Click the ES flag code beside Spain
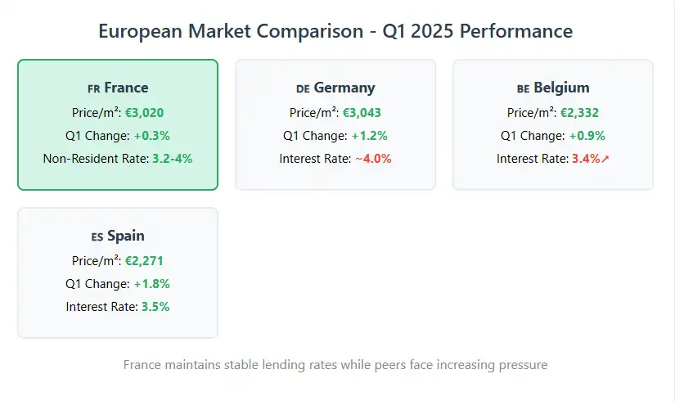Screen dimensions: 675x401 point(97,237)
